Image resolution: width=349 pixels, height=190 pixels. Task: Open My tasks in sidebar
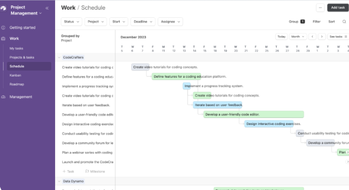click(16, 48)
